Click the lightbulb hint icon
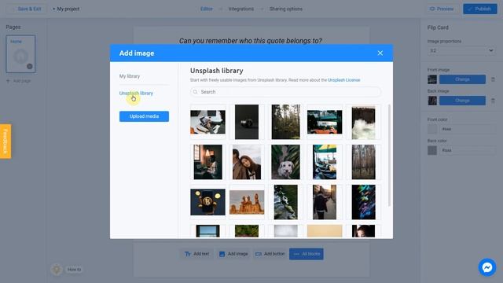The width and height of the screenshot is (503, 283). [x=57, y=269]
